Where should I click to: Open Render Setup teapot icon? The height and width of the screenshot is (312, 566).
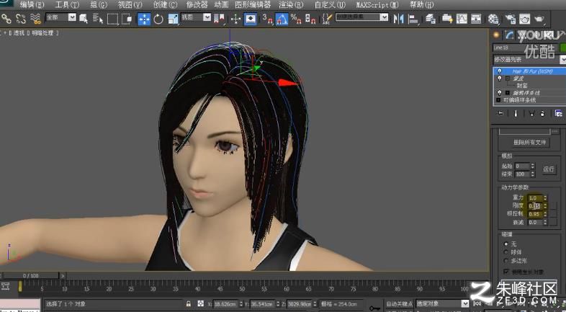tap(510, 19)
